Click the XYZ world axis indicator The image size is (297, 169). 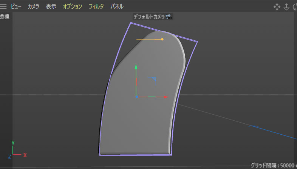(x=14, y=151)
